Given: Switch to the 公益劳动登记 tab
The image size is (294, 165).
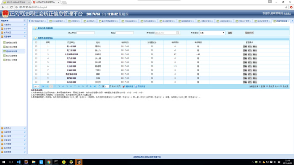Looking at the screenshot, I should tap(224, 21).
